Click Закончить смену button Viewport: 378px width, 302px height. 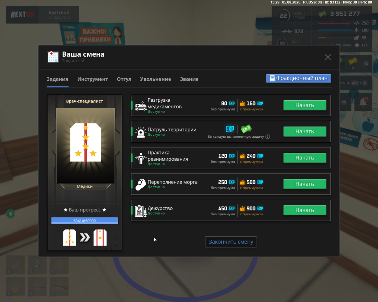(231, 242)
